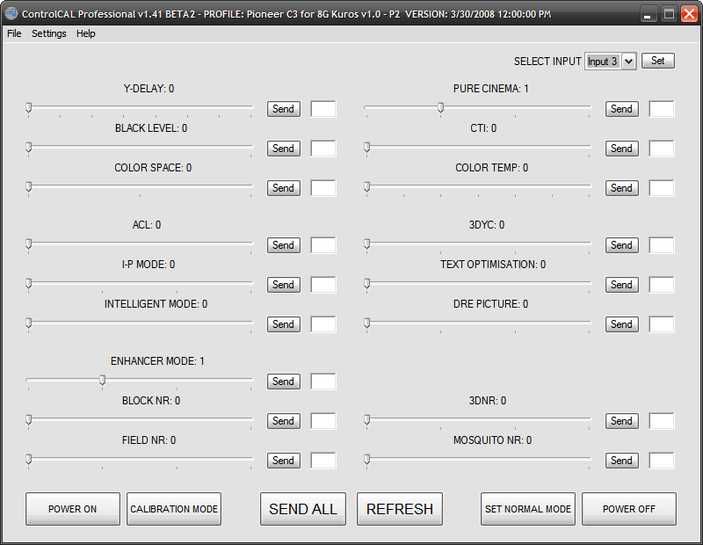703x545 pixels.
Task: Send the Y-DELAY value
Action: (283, 108)
